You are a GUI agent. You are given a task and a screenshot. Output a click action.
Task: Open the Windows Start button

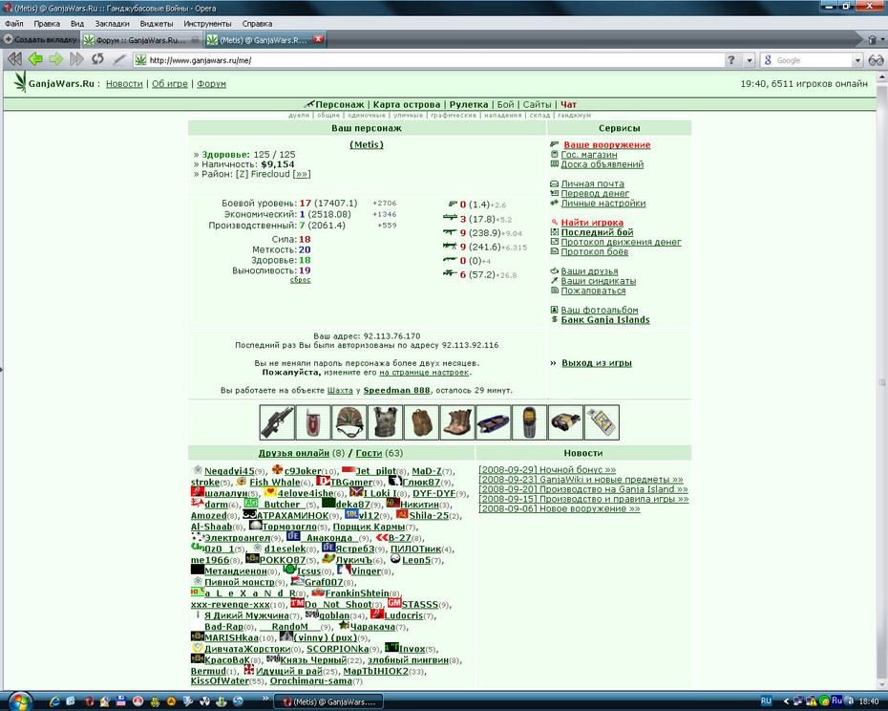click(x=19, y=701)
